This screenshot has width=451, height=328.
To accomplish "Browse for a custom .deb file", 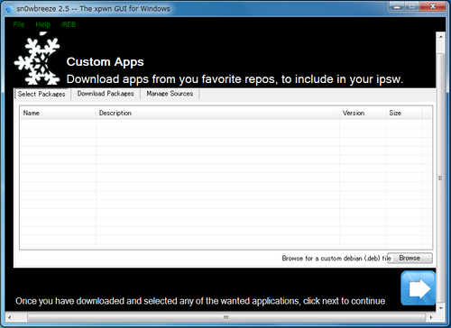I will [410, 258].
